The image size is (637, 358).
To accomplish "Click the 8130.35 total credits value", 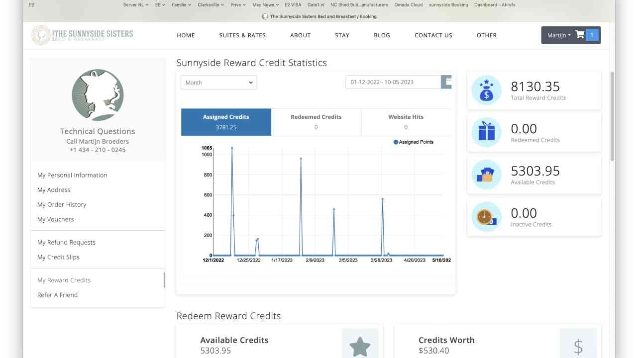I will [535, 87].
